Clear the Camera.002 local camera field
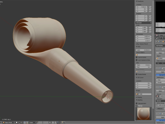 tap(150, 72)
